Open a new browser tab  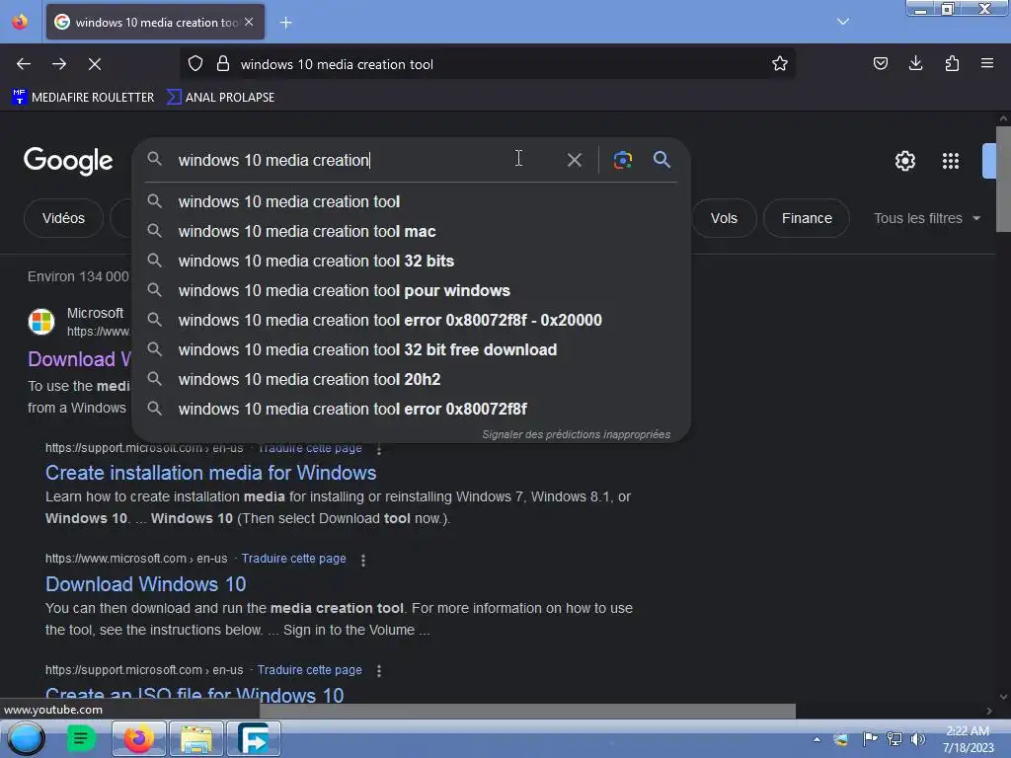(285, 23)
